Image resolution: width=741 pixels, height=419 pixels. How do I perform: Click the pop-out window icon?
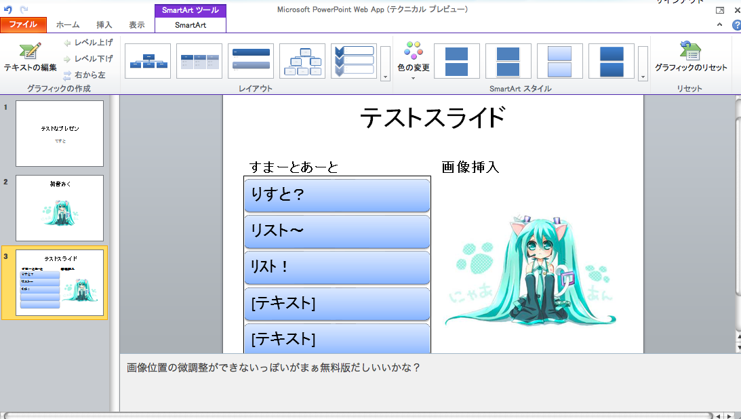(x=720, y=10)
